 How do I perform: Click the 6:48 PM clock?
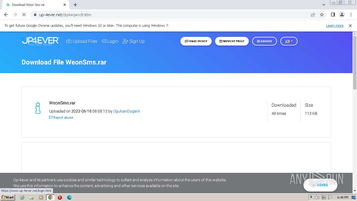point(342,197)
